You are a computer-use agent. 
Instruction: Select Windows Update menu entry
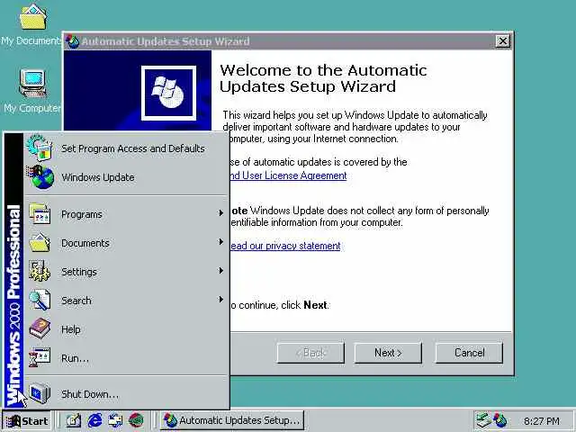click(x=126, y=177)
